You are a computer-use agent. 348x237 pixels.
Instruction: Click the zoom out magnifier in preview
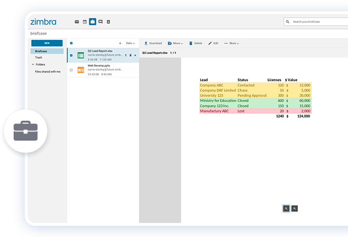286,208
